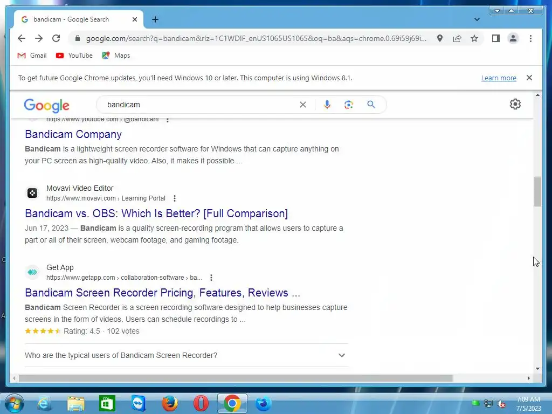
Task: Start voice search with the microphone icon
Action: [327, 105]
